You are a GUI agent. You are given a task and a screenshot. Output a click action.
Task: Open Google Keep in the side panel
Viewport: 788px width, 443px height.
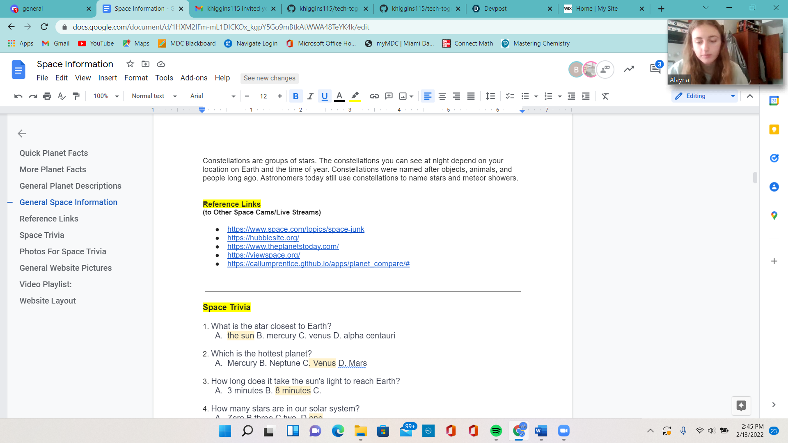point(774,130)
